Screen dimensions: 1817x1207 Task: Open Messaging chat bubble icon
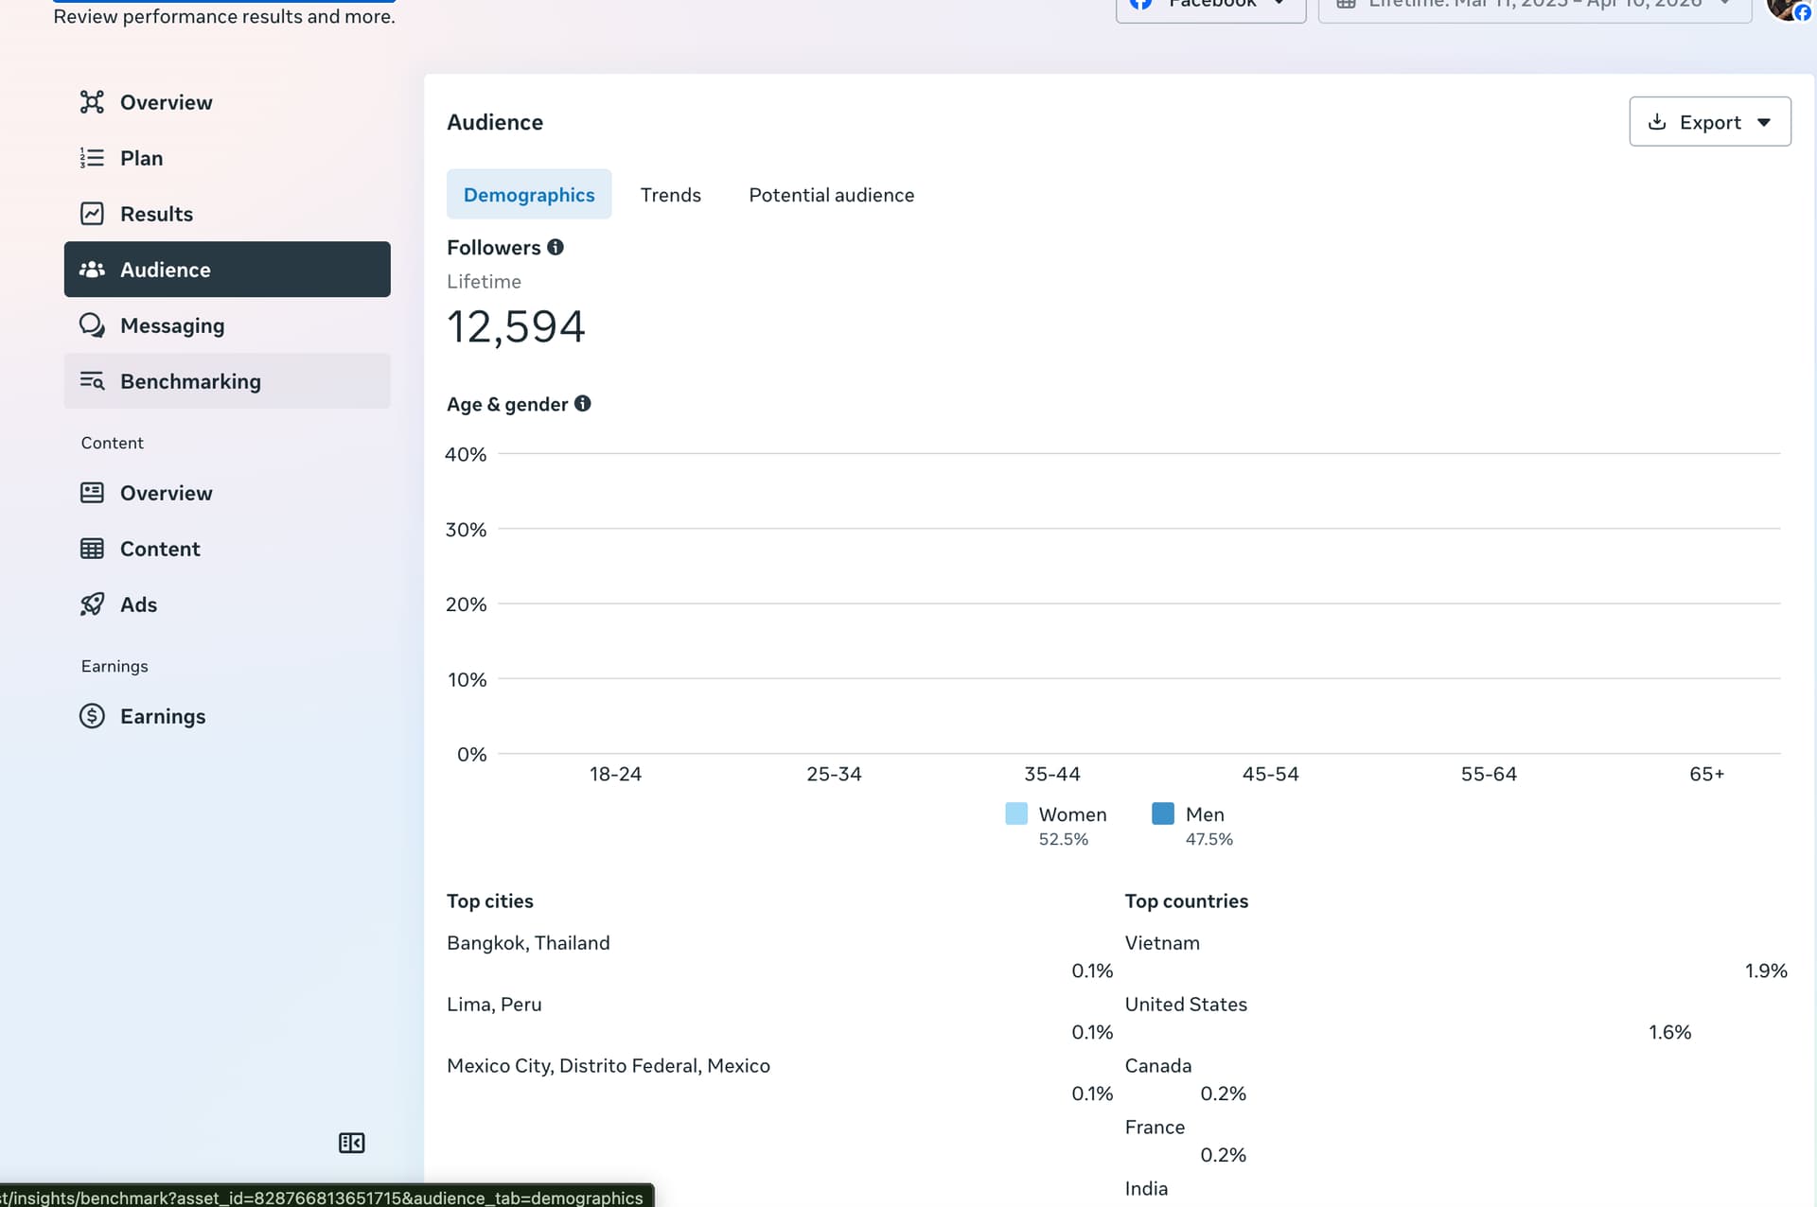92,325
